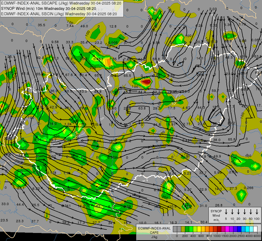The width and height of the screenshot is (262, 241).
Task: Pick the dark green swatch in CAPE scale
Action: coord(187,229)
